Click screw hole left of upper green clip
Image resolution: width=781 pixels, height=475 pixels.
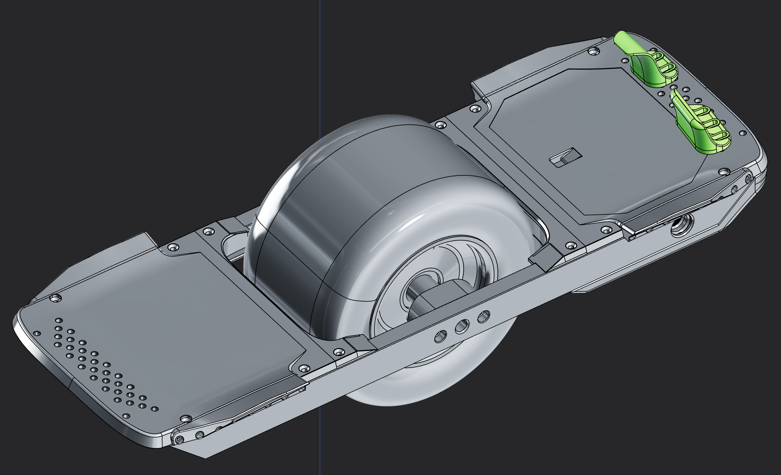pyautogui.click(x=593, y=51)
